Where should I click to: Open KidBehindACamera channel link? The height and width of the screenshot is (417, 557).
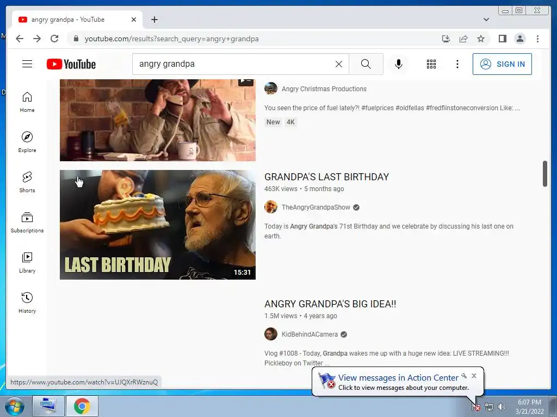pyautogui.click(x=310, y=334)
